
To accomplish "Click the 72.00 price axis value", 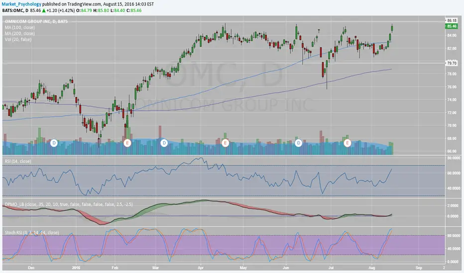I will [x=452, y=113].
